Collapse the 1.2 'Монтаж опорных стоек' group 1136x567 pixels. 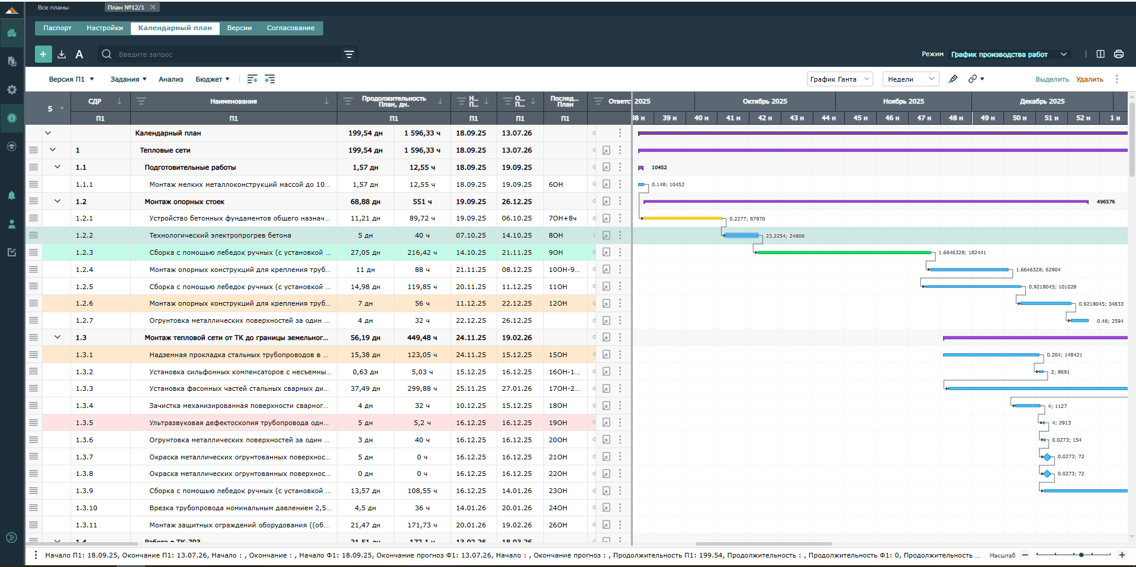tap(57, 201)
